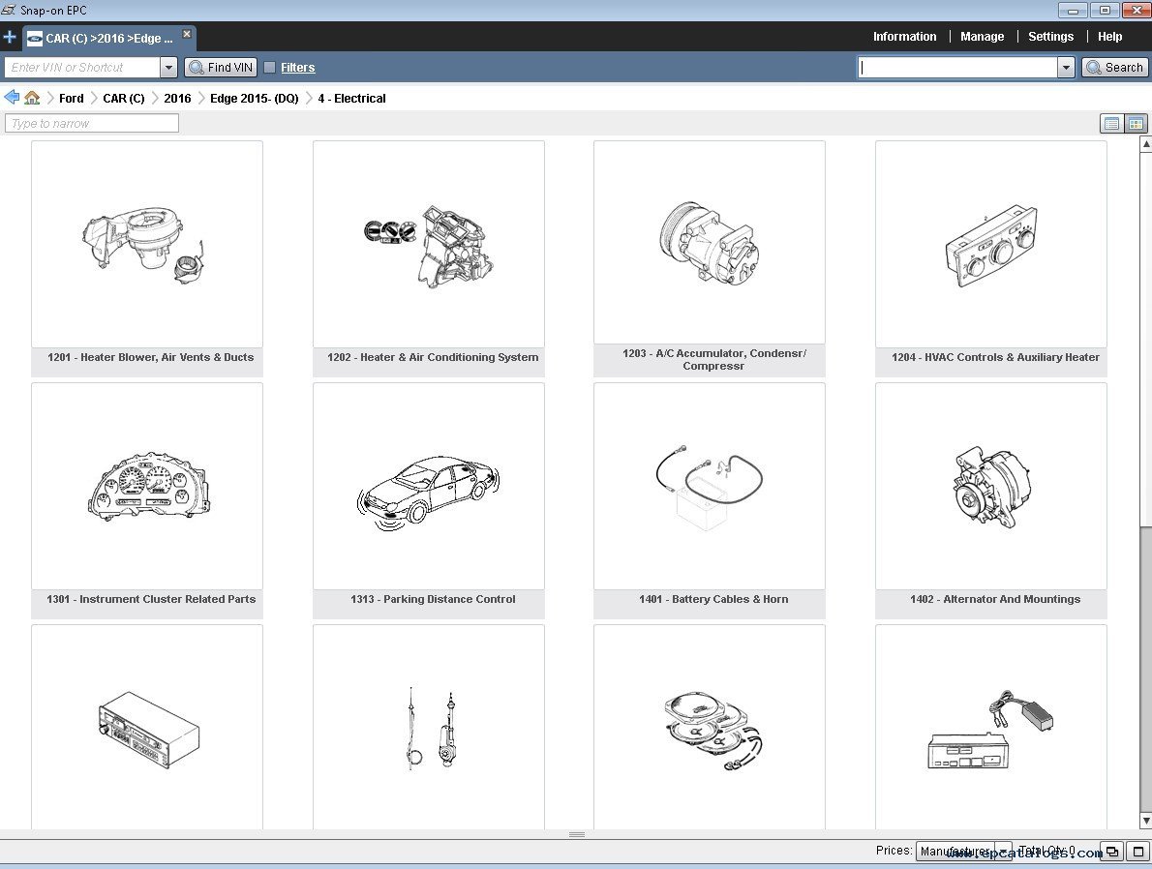Click the Search button

coord(1114,68)
